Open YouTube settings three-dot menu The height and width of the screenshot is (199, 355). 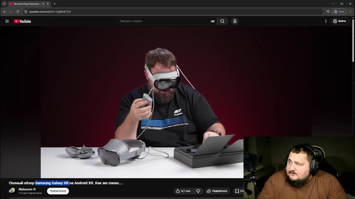click(x=326, y=21)
